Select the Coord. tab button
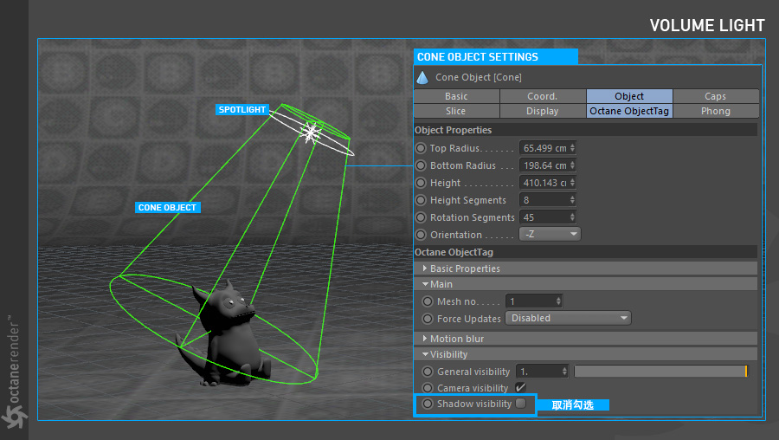This screenshot has height=440, width=779. pyautogui.click(x=543, y=96)
